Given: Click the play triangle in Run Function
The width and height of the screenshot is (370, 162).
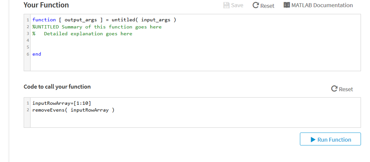Looking at the screenshot, I should pos(313,140).
